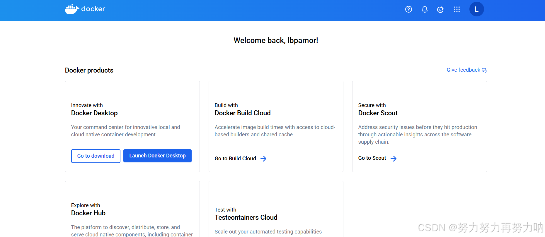Select the Docker Desktop card title
Viewport: 545px width, 237px height.
pos(94,113)
